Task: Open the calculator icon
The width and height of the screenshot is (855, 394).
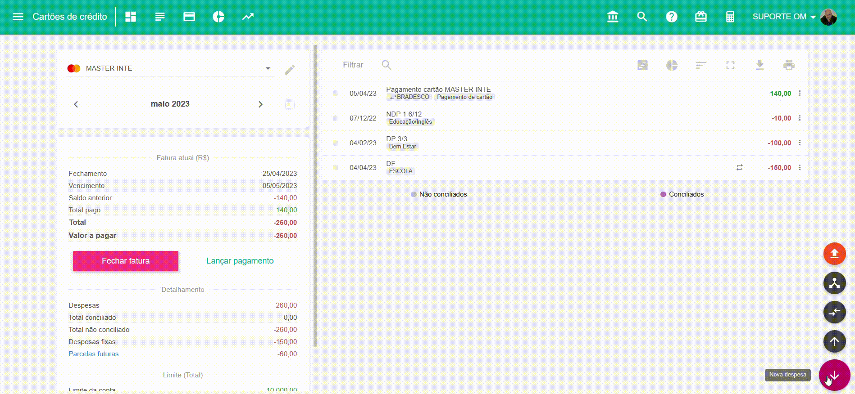Action: (x=730, y=17)
